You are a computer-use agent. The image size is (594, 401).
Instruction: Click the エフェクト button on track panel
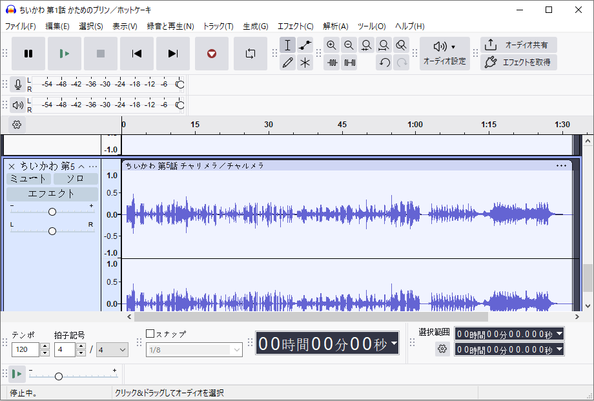[x=52, y=194]
